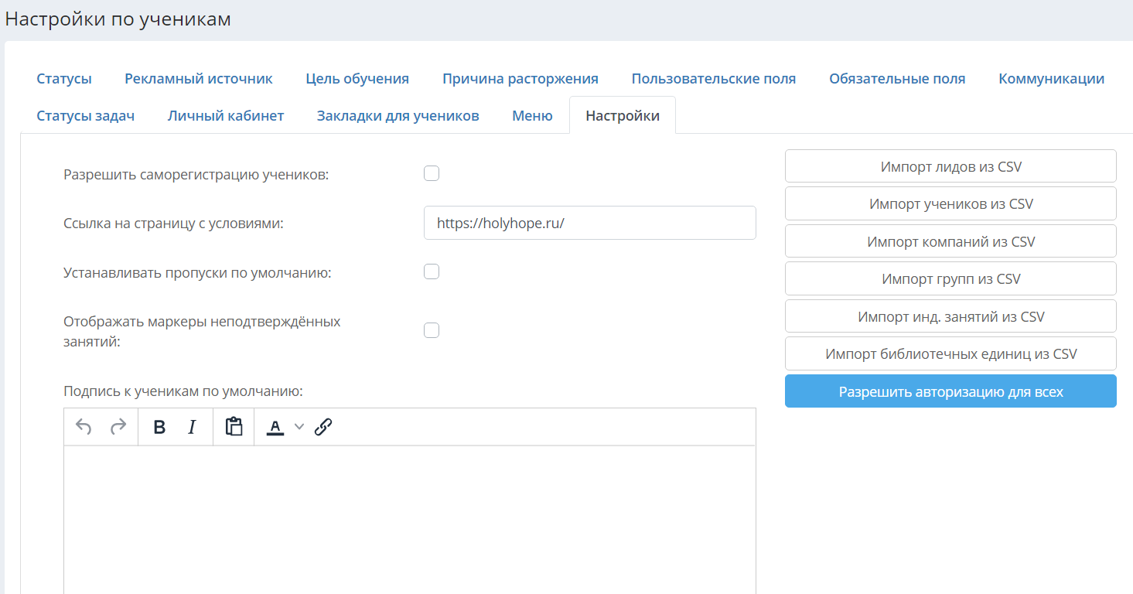
Task: Switch to the Обязательные поля tab
Action: coord(897,78)
